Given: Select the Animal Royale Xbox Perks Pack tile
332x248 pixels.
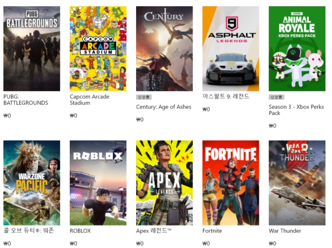Looking at the screenshot, I should pos(297,49).
